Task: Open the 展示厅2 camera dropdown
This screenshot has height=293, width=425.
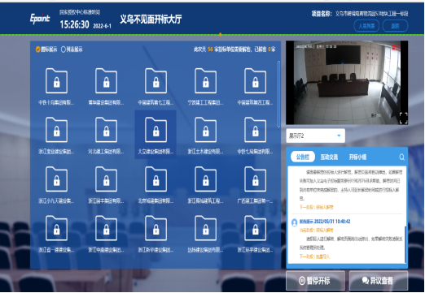Action: pos(316,136)
